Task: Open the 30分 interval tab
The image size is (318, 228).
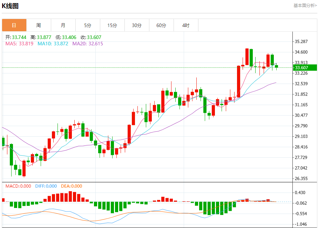Action: pyautogui.click(x=137, y=25)
